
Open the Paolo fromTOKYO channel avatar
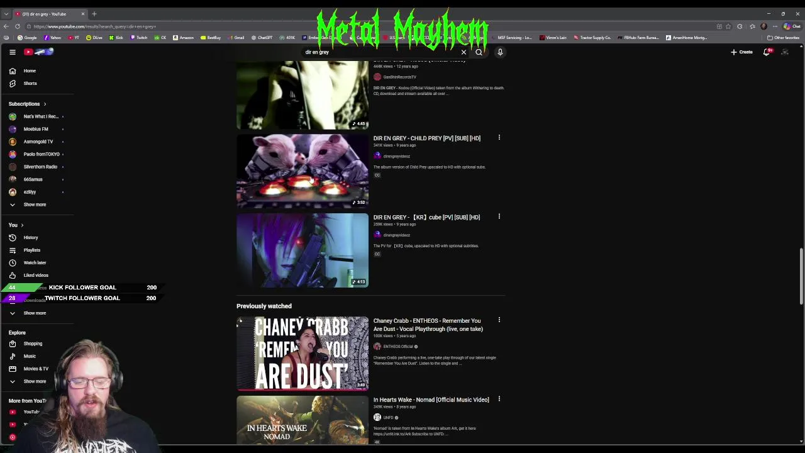point(13,154)
